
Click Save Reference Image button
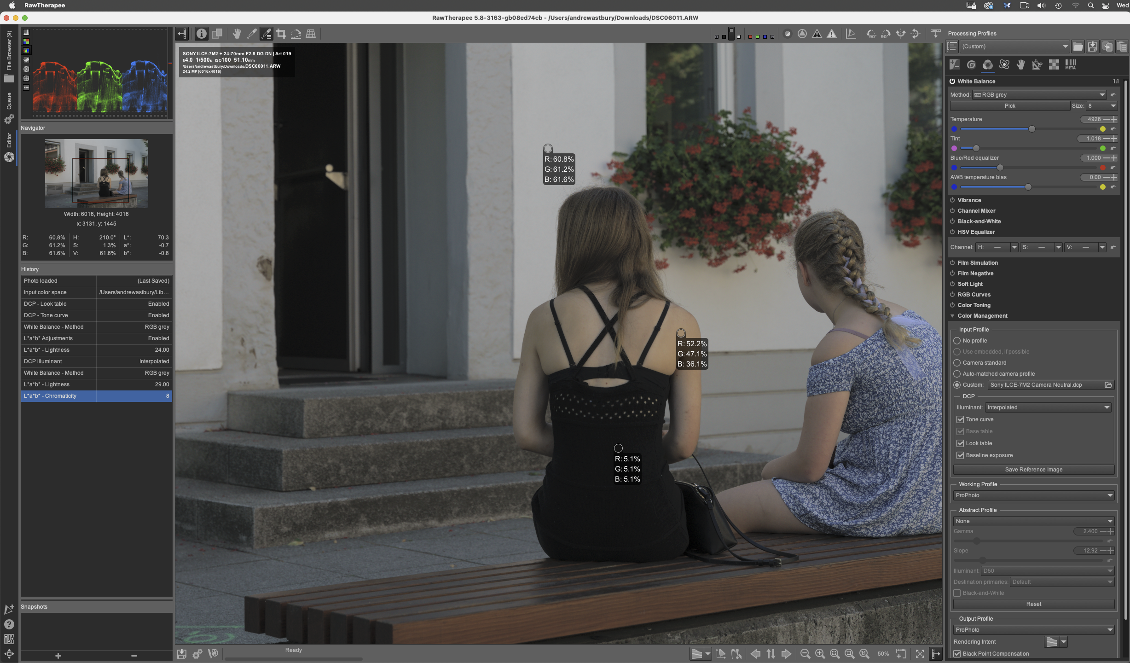click(x=1033, y=470)
